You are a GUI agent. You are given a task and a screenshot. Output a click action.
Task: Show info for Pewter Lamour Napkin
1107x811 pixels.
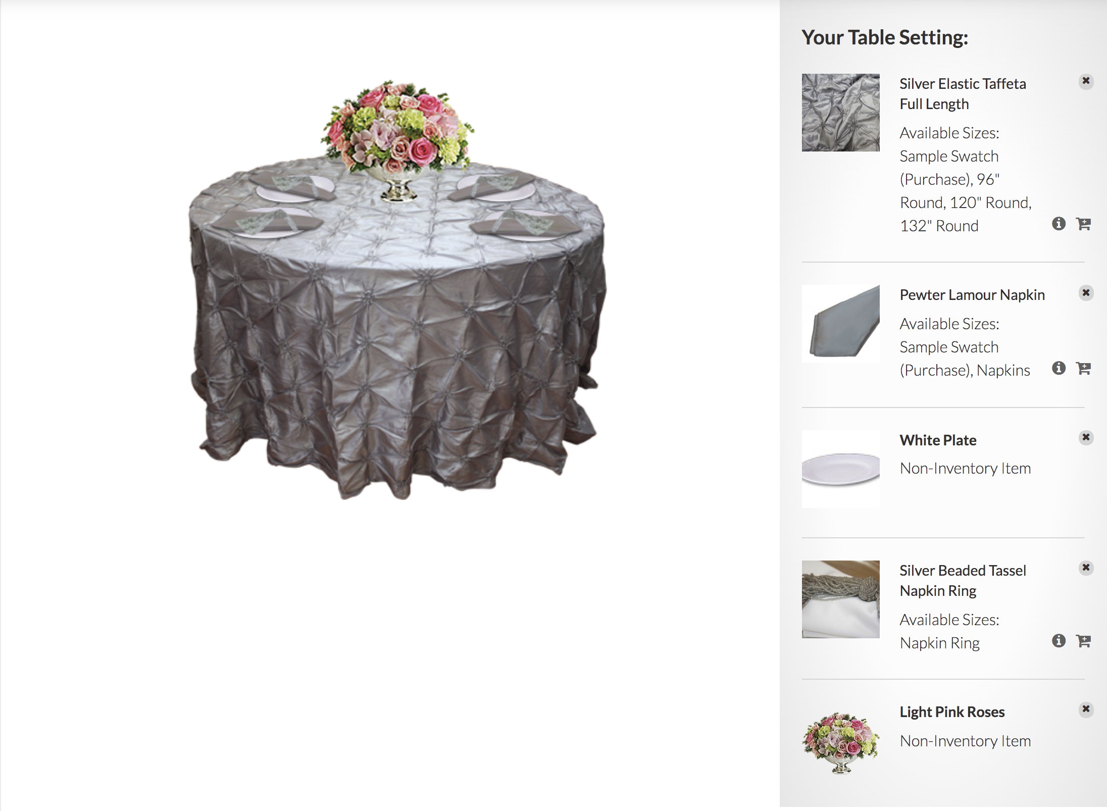pos(1059,368)
